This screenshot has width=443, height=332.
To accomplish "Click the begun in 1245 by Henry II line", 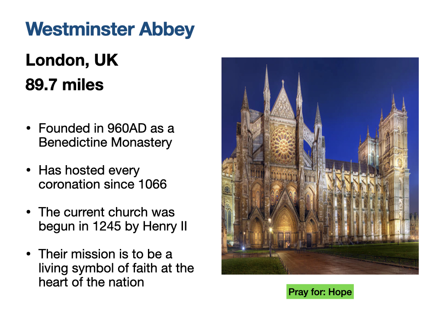I will [113, 226].
